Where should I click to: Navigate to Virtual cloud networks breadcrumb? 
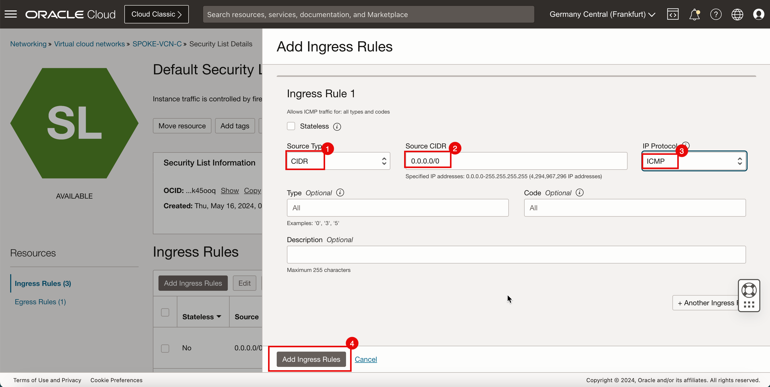(x=89, y=44)
